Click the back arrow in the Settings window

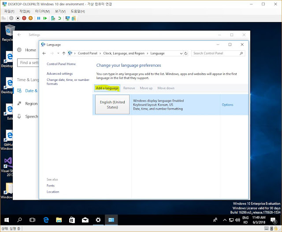19,34
